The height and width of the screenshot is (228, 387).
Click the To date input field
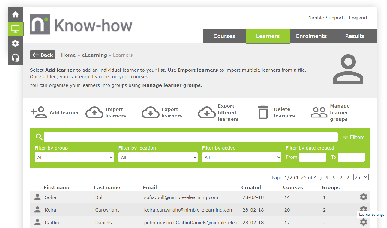coord(351,157)
